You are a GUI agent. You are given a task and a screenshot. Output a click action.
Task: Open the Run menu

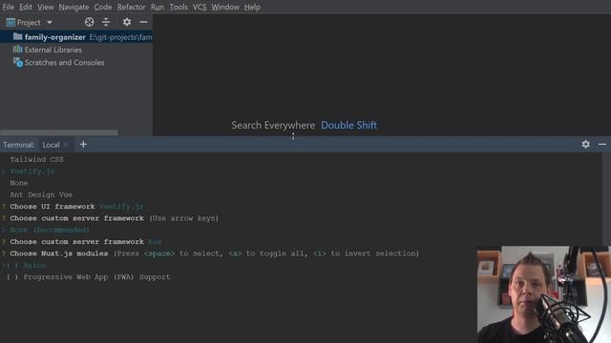(x=158, y=7)
